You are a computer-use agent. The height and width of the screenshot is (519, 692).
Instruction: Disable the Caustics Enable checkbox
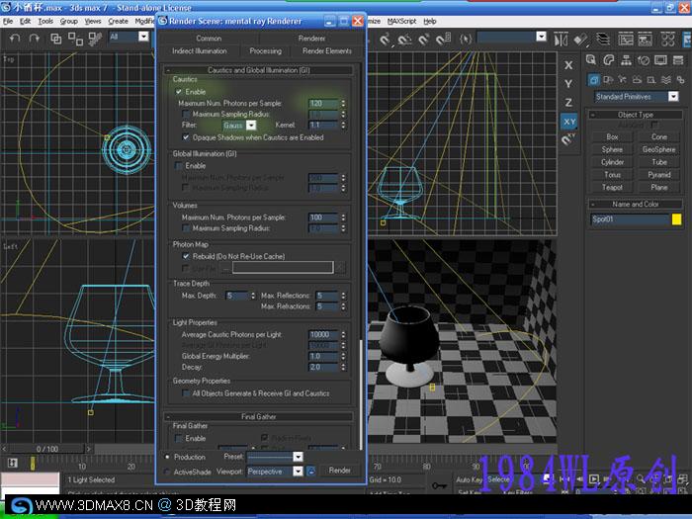(x=179, y=91)
